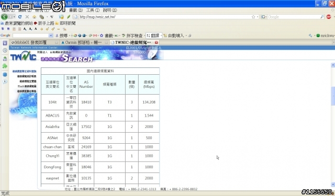The image size is (335, 196).
Task: Click the 翻譯 translate button
Action: pyautogui.click(x=153, y=36)
